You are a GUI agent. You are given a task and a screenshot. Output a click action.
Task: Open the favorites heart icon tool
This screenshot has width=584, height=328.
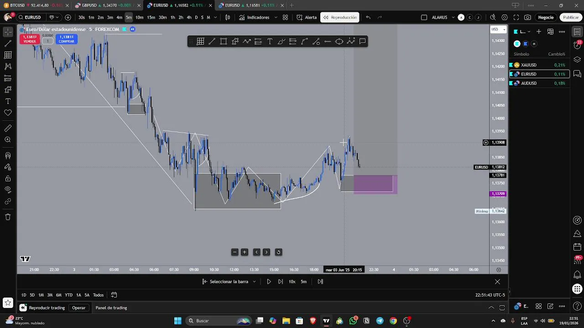(x=8, y=113)
